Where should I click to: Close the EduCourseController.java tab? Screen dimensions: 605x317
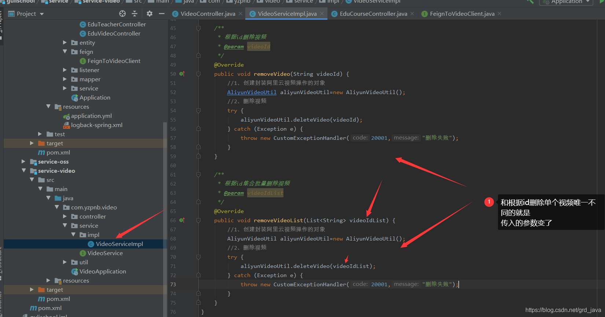coord(412,14)
